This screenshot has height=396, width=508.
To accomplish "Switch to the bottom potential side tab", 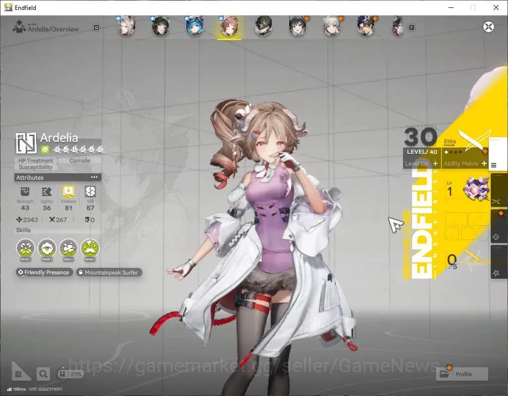I will tap(499, 261).
